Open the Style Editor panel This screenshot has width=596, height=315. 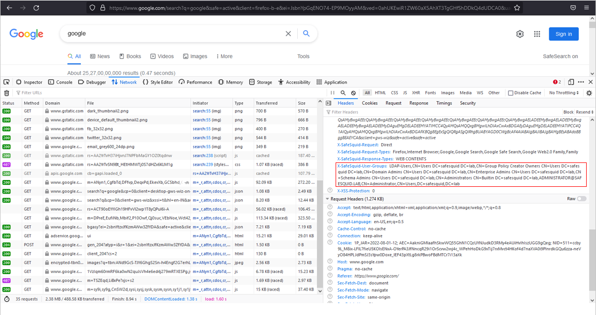pos(158,82)
